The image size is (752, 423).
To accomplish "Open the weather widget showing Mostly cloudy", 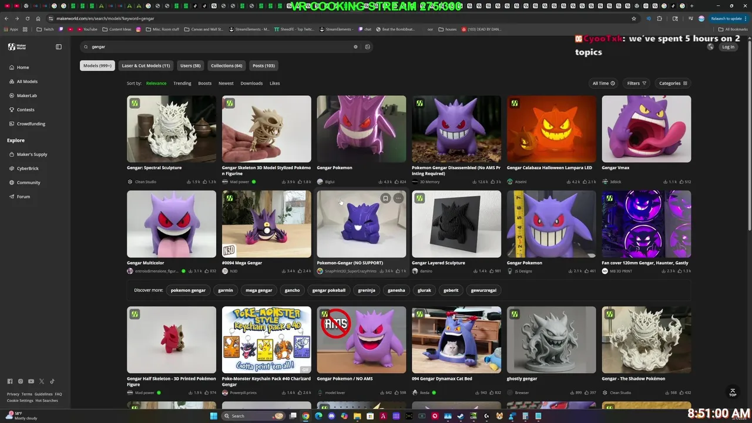I will click(x=21, y=416).
